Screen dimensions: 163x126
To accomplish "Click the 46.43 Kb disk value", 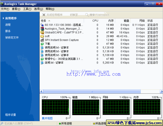I will 123,36.
